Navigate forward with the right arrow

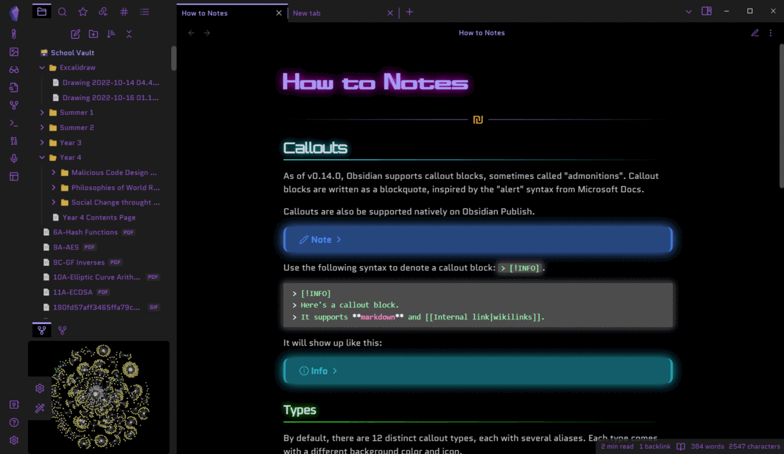[207, 33]
